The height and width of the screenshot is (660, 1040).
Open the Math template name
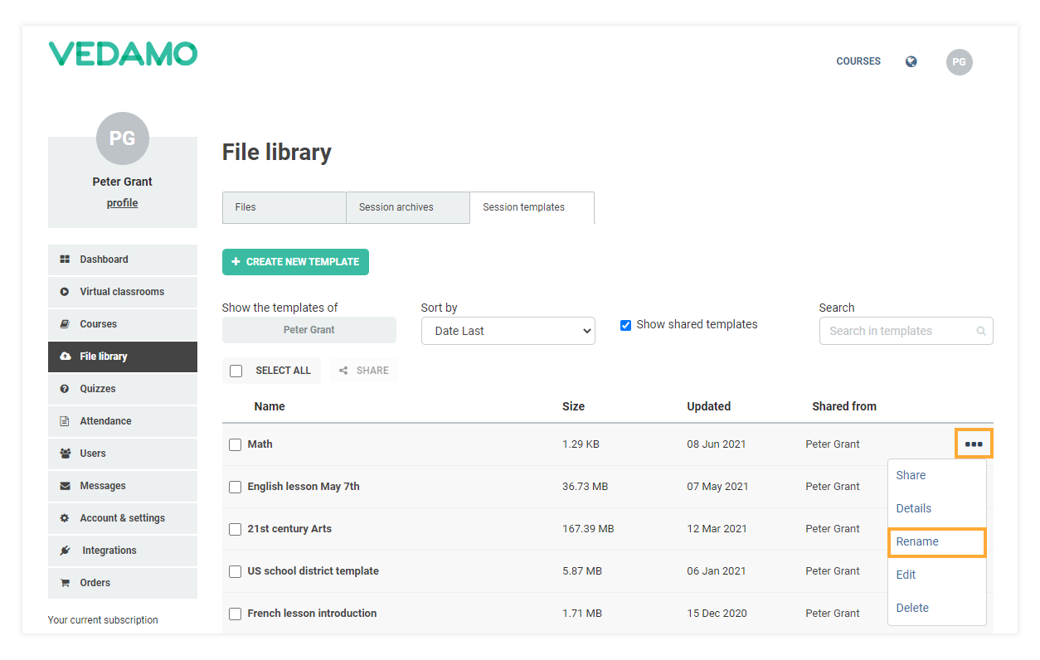click(260, 444)
